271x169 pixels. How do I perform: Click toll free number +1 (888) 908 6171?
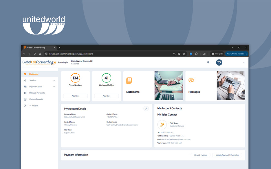(176, 136)
